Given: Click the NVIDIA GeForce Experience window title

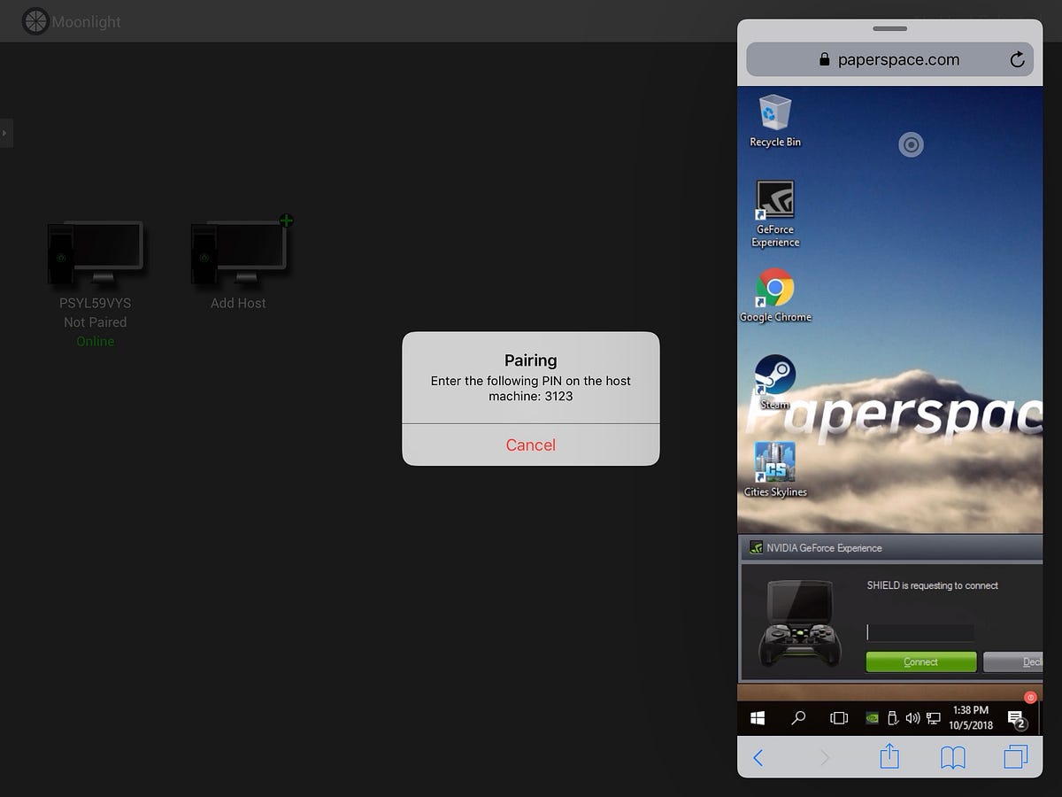Looking at the screenshot, I should point(824,548).
